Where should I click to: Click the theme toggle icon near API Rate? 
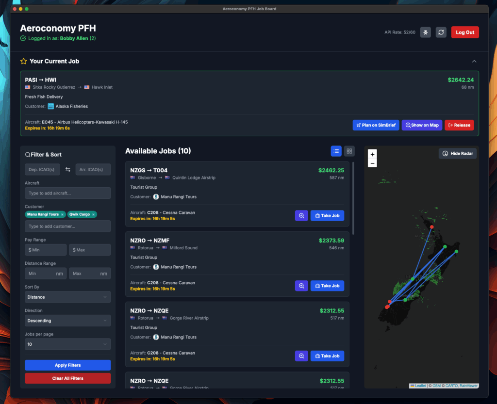pyautogui.click(x=425, y=32)
